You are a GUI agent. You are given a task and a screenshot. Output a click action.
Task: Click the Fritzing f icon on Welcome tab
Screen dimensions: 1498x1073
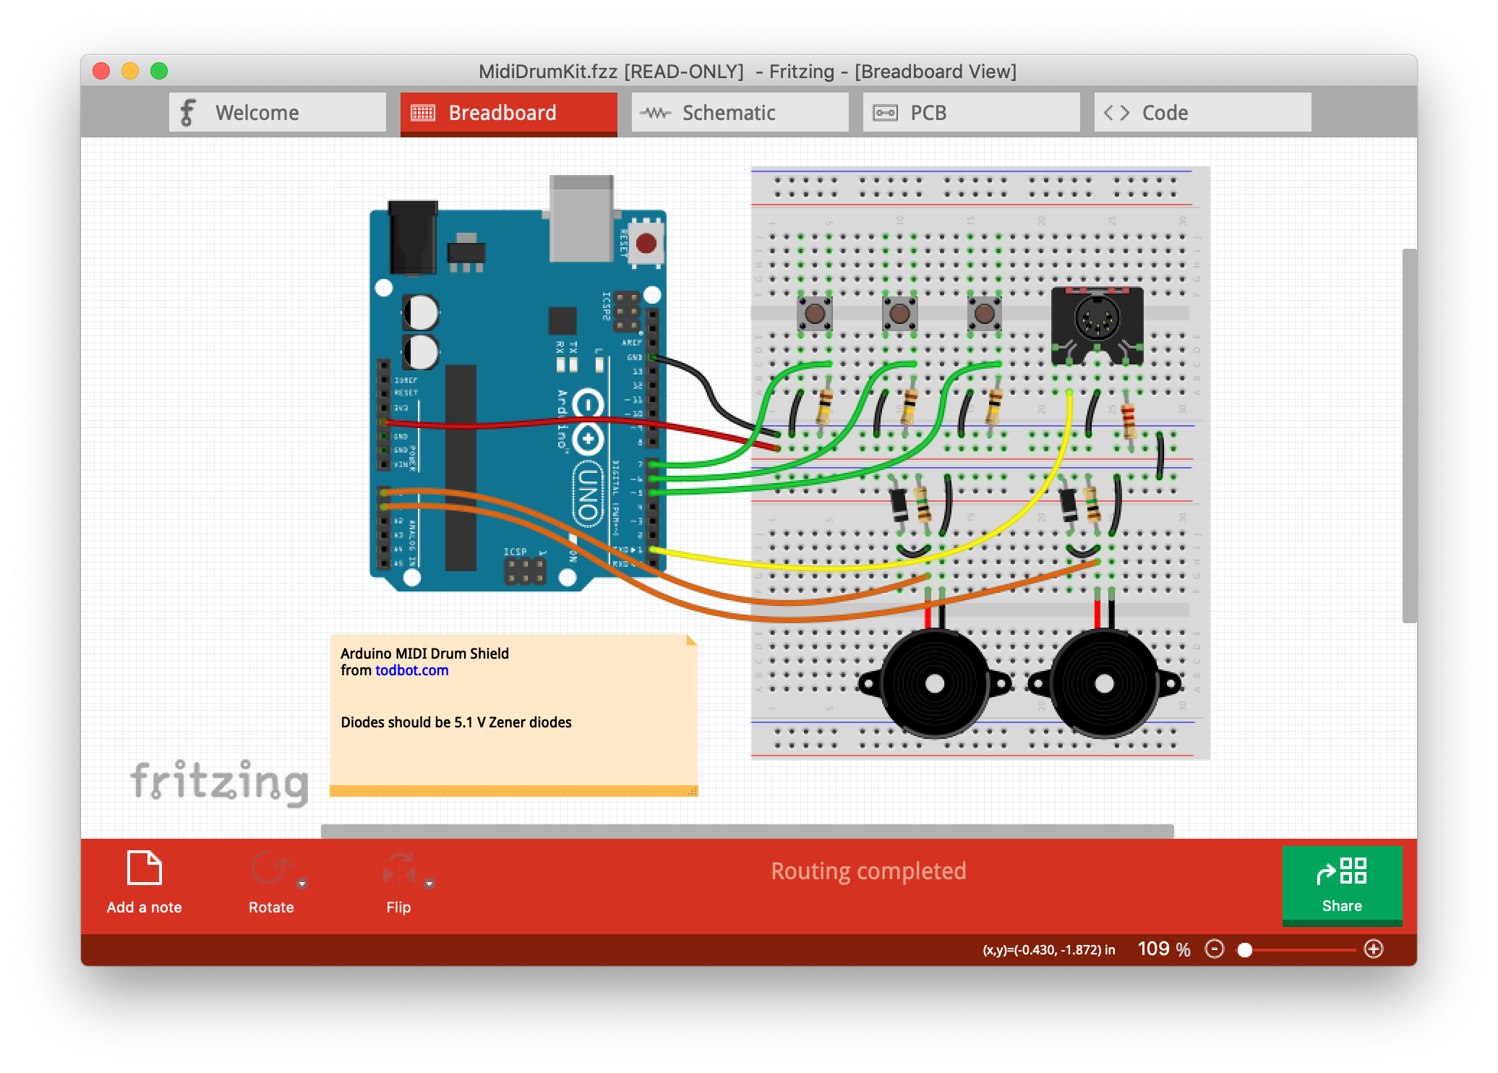point(188,113)
